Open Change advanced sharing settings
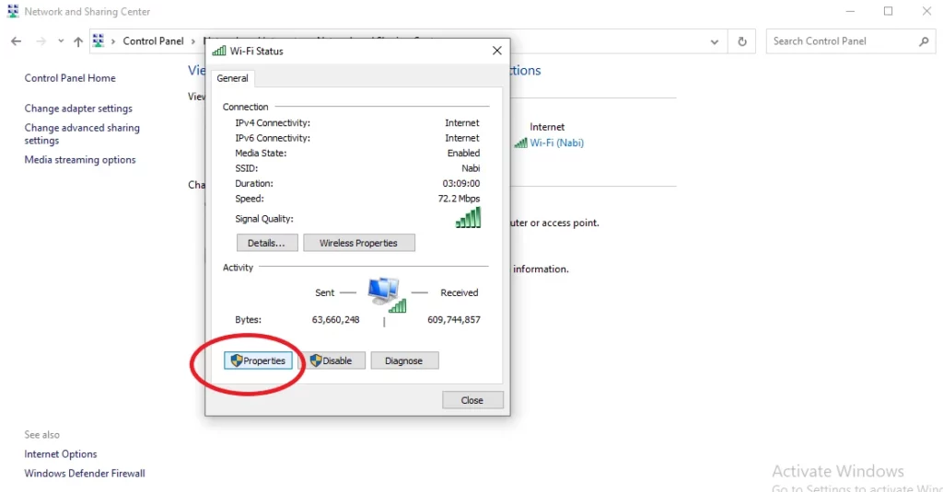 point(82,134)
